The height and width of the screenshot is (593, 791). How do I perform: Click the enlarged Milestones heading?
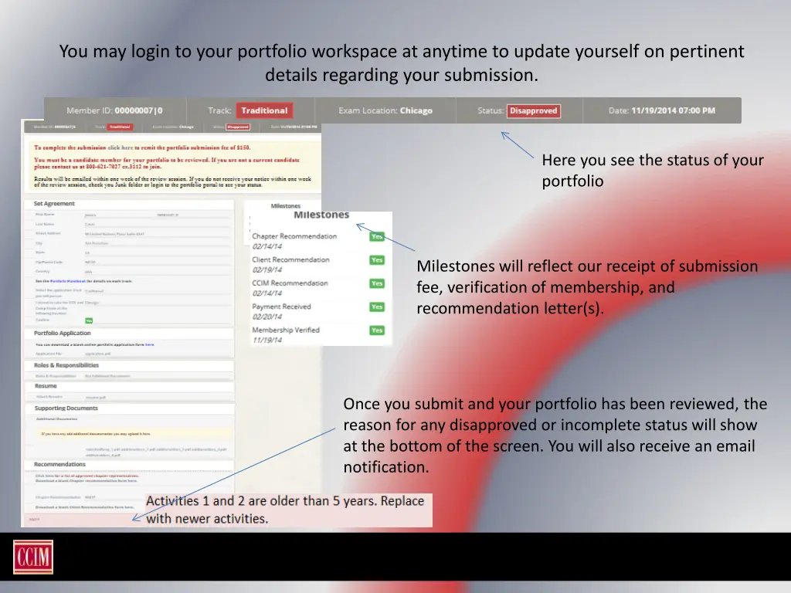click(321, 215)
